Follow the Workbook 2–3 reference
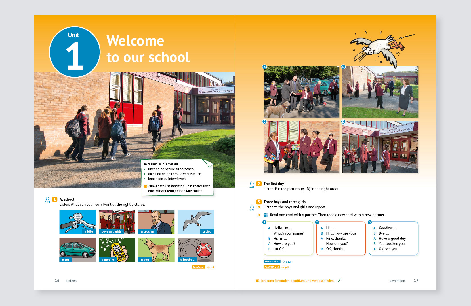 point(272,267)
